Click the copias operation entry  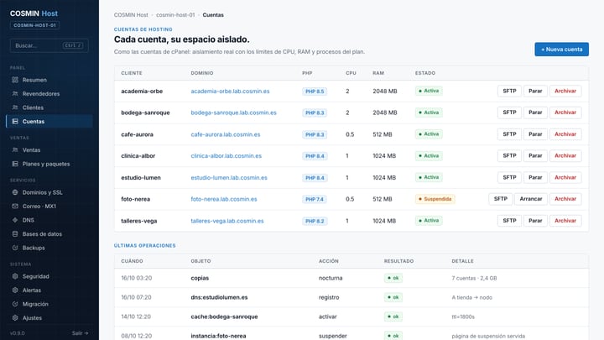[200, 278]
